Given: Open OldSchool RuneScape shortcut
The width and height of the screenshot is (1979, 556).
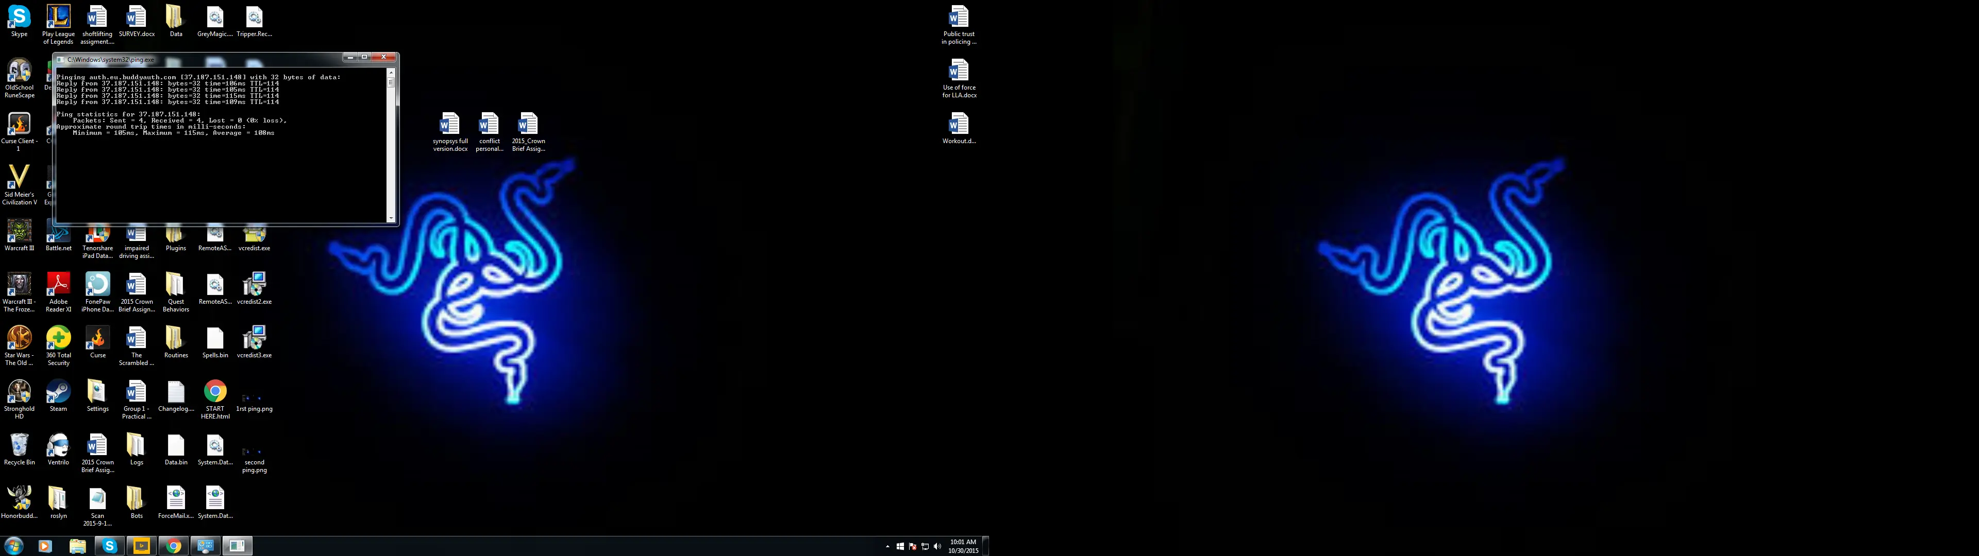Looking at the screenshot, I should pyautogui.click(x=19, y=78).
